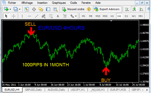The image size is (151, 93).
Task: Open the Graphiques menu
Action: click(59, 3)
